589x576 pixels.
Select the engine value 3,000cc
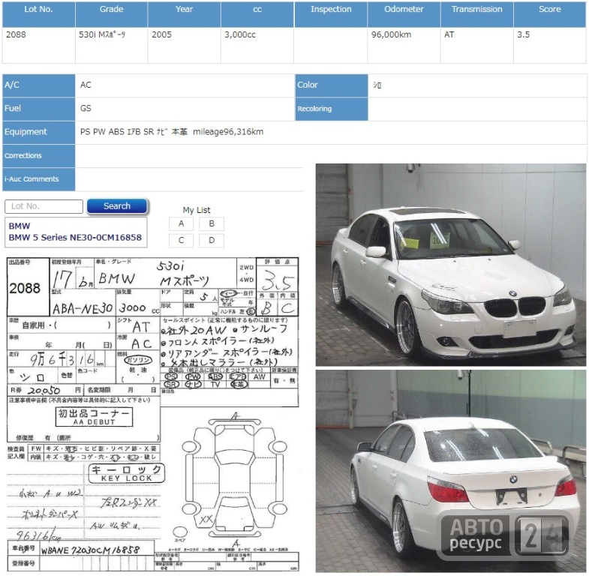(240, 34)
